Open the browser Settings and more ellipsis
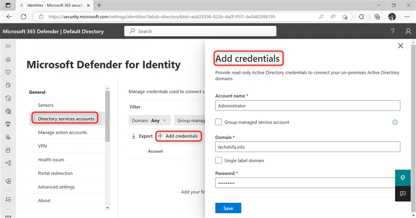416x218 pixels. [x=407, y=17]
